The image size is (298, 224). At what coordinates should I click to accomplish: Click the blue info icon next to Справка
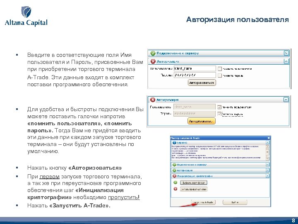[x=174, y=142]
